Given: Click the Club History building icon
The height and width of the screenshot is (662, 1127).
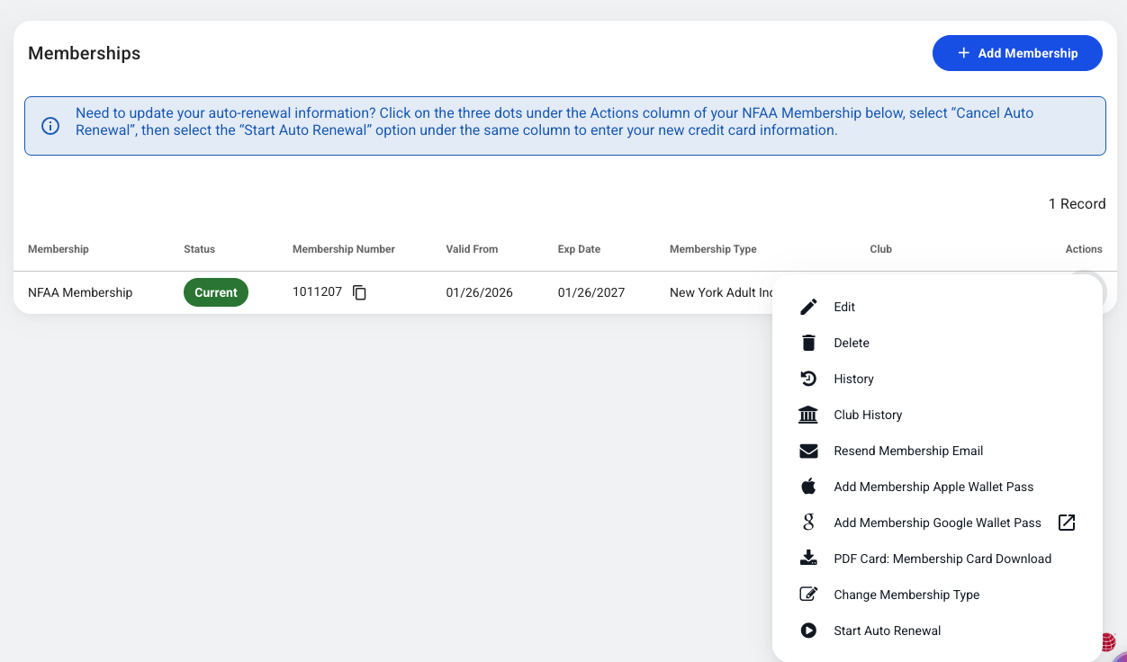Looking at the screenshot, I should pos(808,415).
